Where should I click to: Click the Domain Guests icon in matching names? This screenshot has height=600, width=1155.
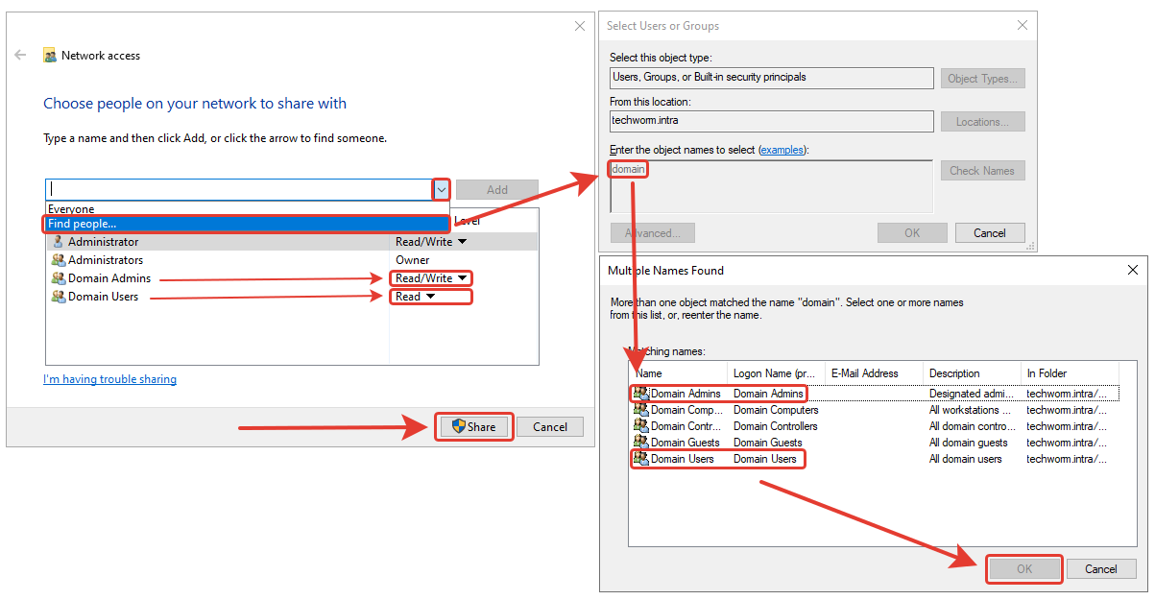point(641,443)
